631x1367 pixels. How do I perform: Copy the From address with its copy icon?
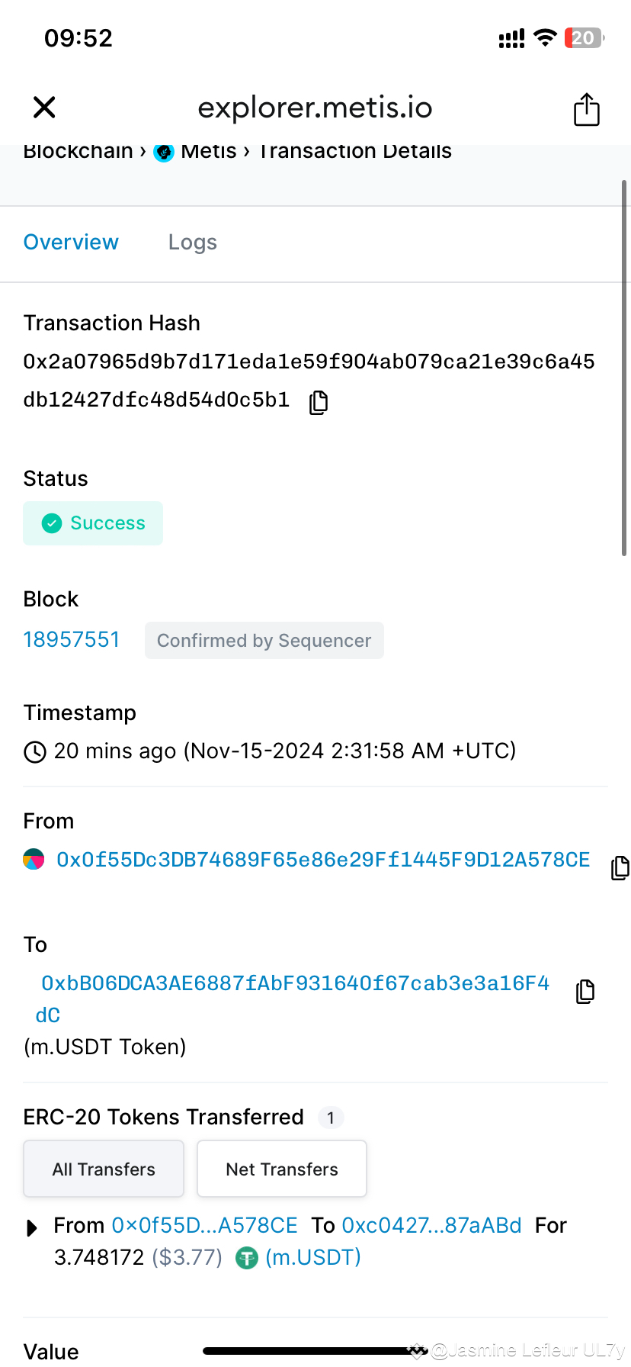pyautogui.click(x=620, y=867)
